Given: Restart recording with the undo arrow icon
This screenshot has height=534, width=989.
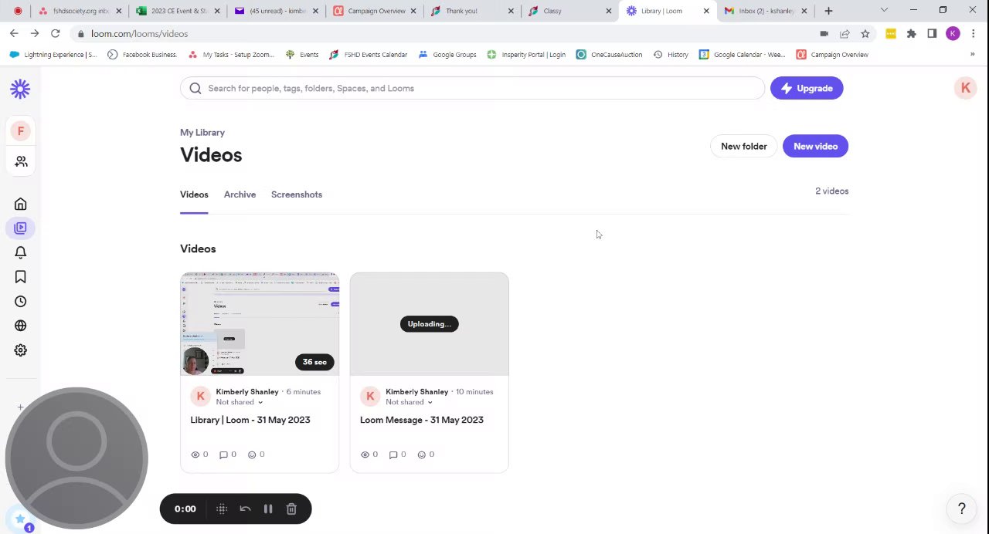Looking at the screenshot, I should point(245,509).
